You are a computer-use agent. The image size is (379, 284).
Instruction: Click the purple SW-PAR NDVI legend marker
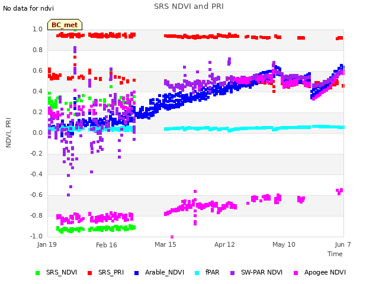(x=232, y=273)
